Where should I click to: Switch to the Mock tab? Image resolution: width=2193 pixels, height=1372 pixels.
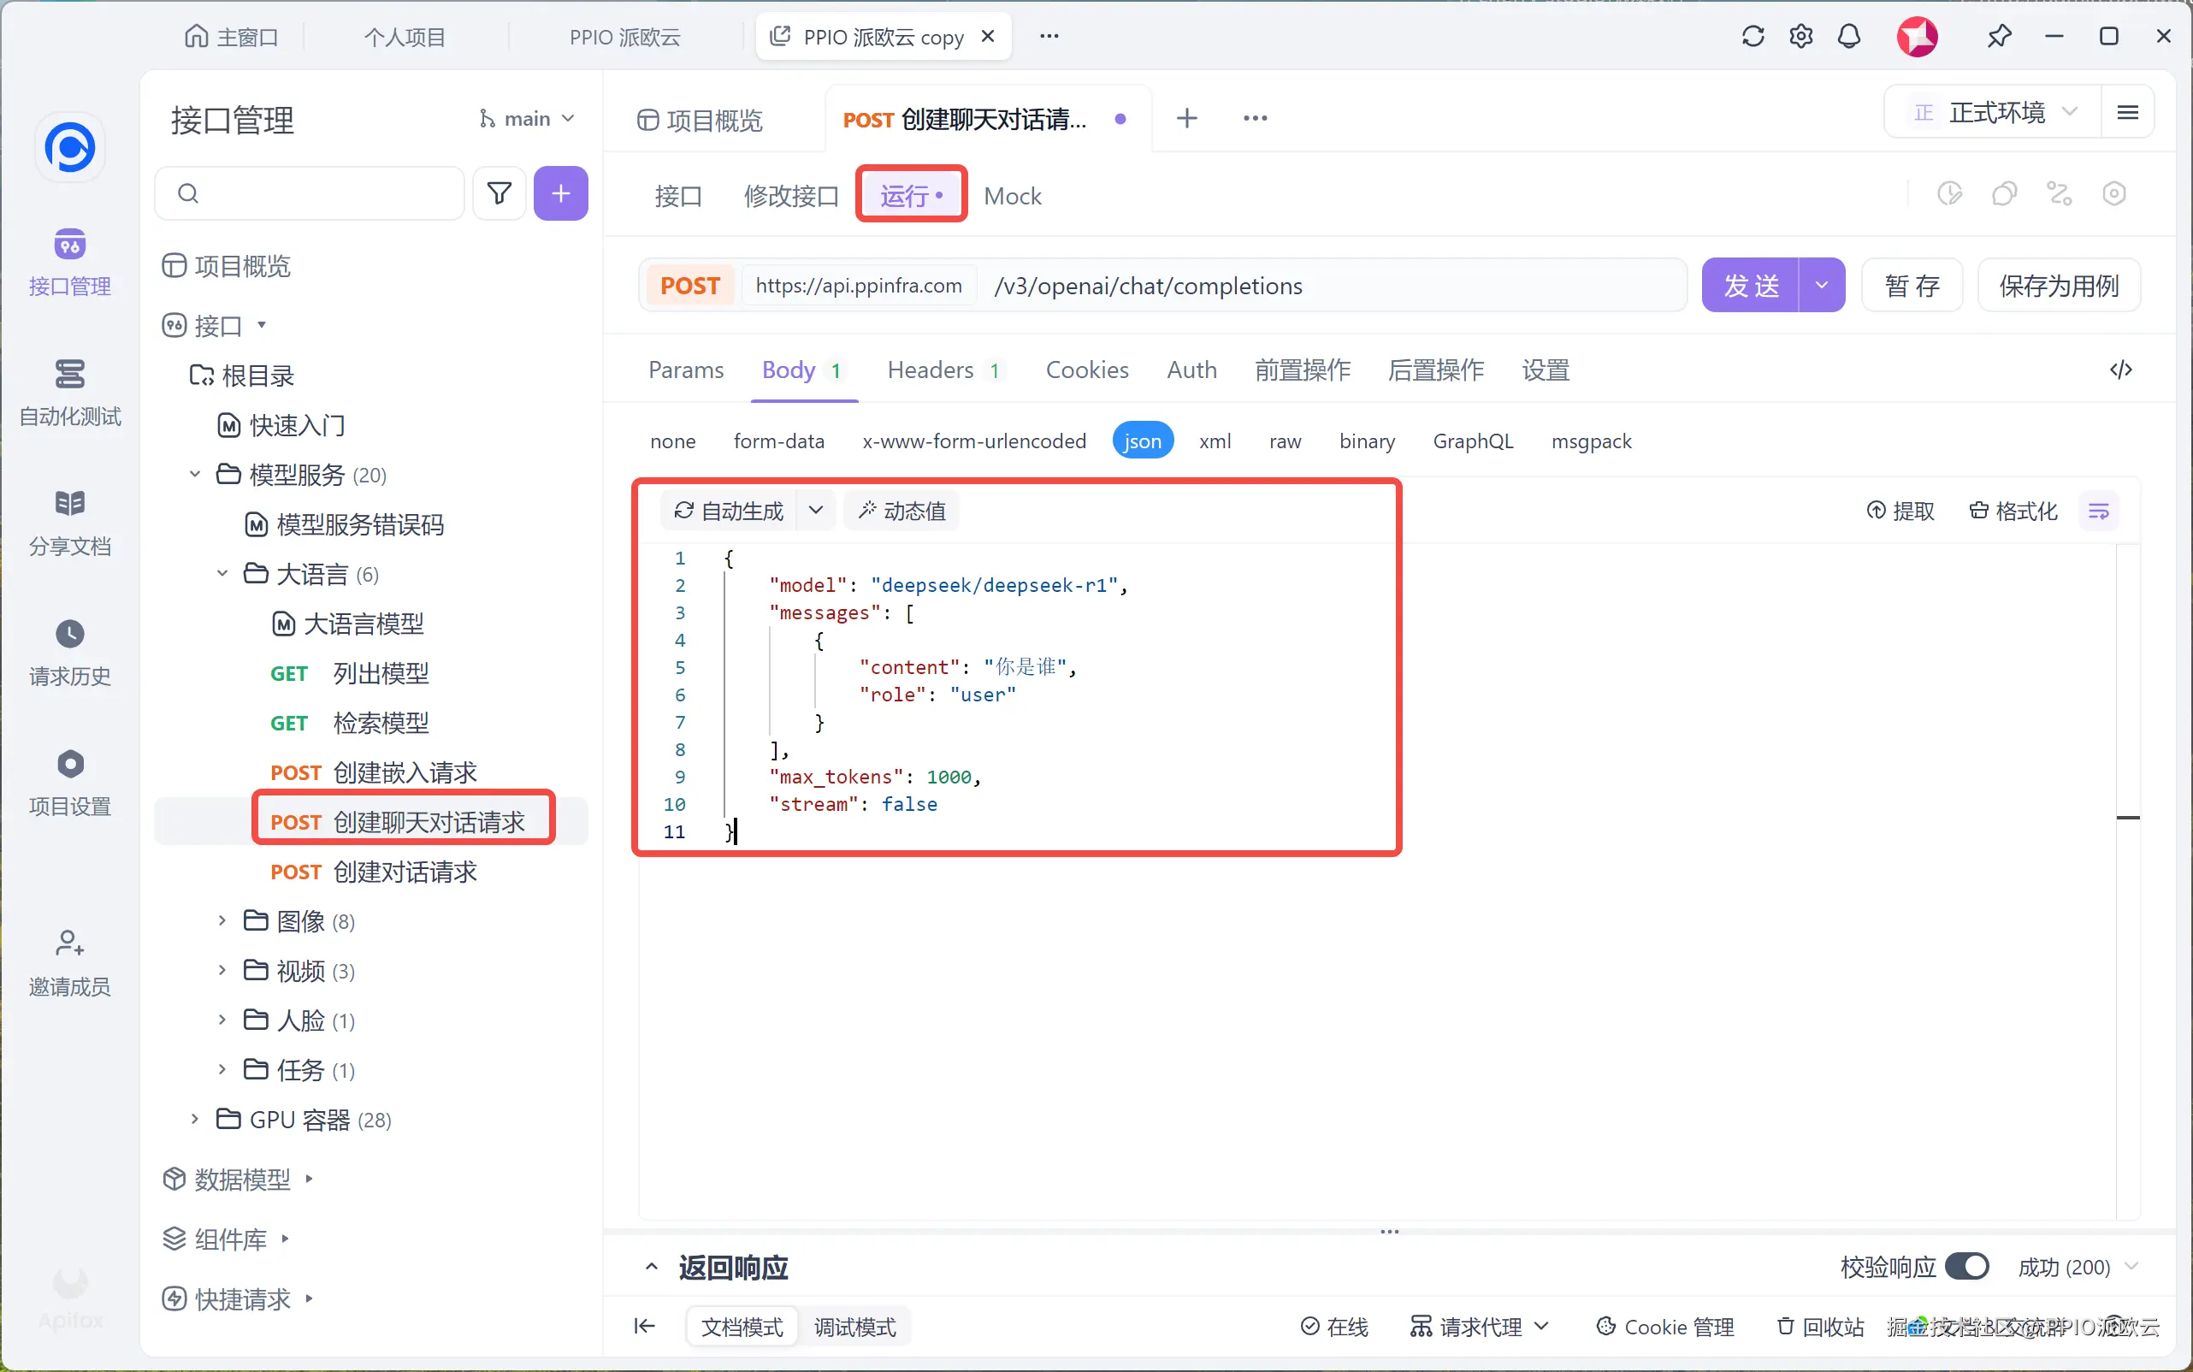(x=1012, y=196)
